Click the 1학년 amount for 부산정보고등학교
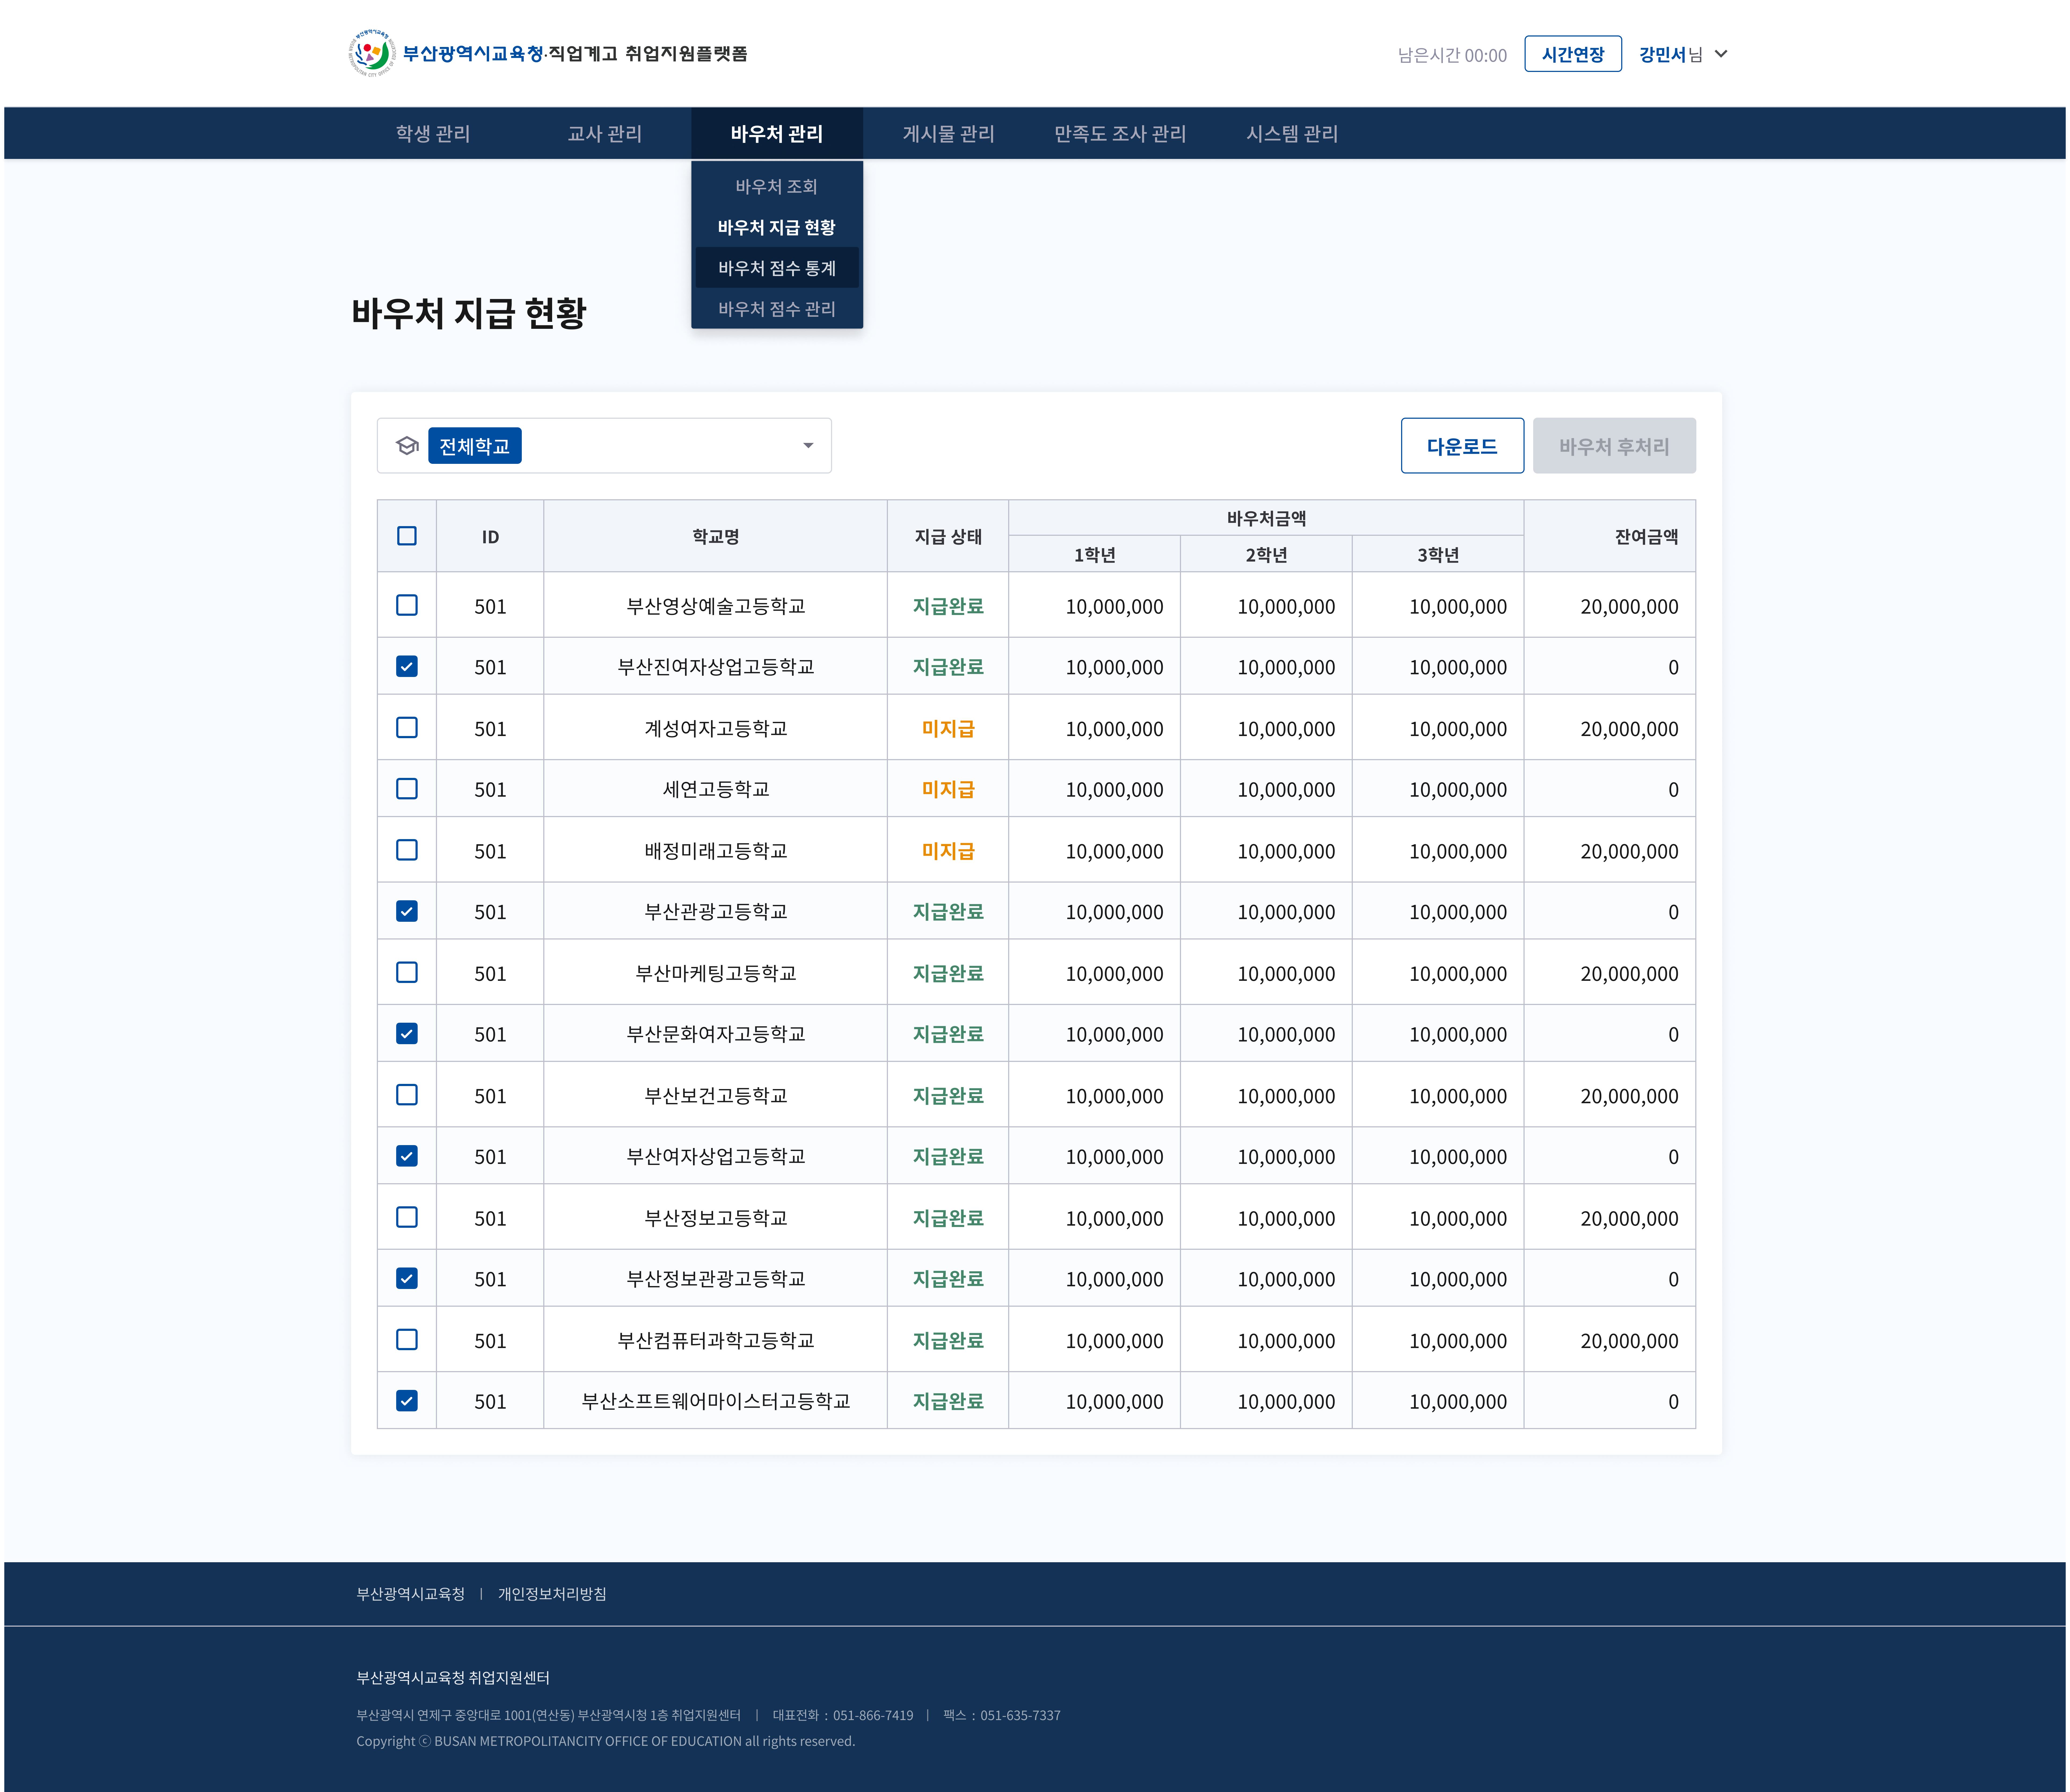Viewport: 2070px width, 1792px height. click(1114, 1218)
